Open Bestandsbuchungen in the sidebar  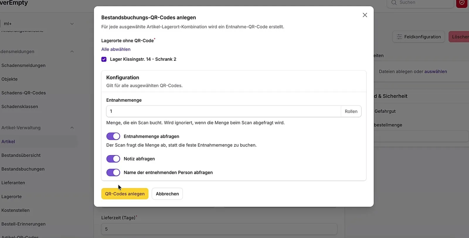click(x=23, y=169)
